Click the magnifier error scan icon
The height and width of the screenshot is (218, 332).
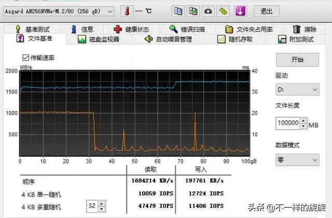[x=173, y=29]
